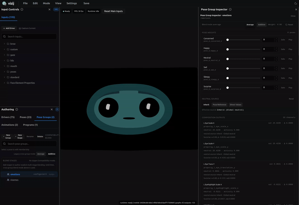Select Direct Values neutral source option

pyautogui.click(x=235, y=105)
